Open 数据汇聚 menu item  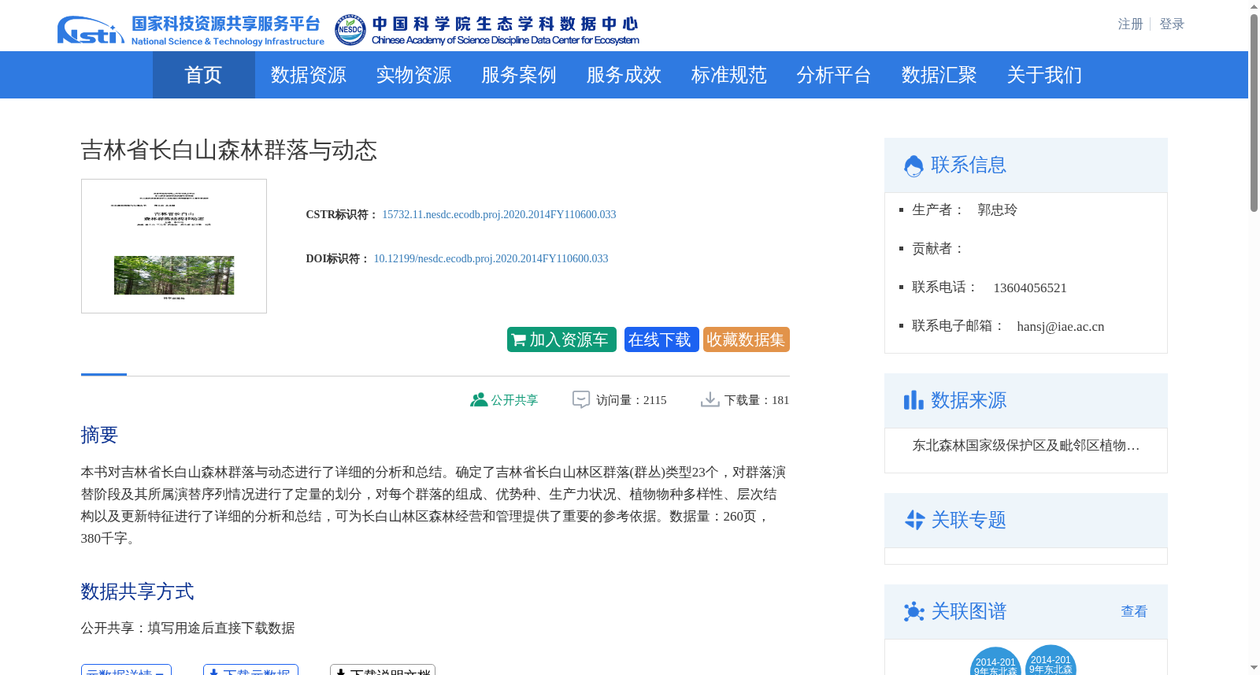[939, 75]
